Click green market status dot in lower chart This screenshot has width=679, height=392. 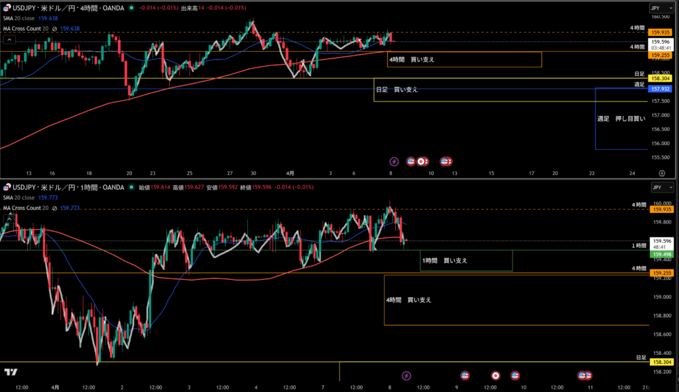tap(131, 187)
